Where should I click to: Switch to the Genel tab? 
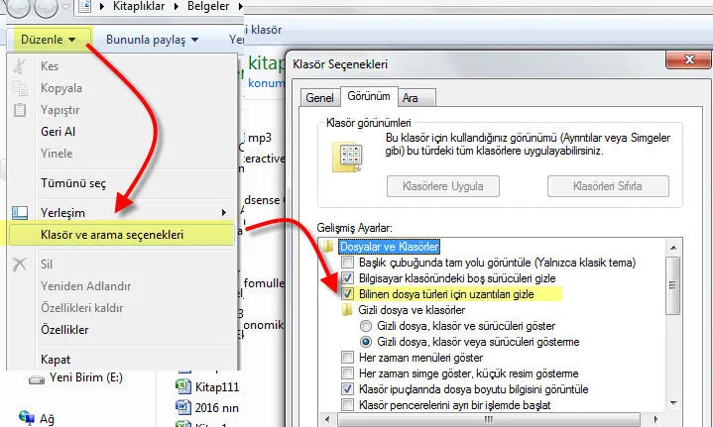[319, 98]
